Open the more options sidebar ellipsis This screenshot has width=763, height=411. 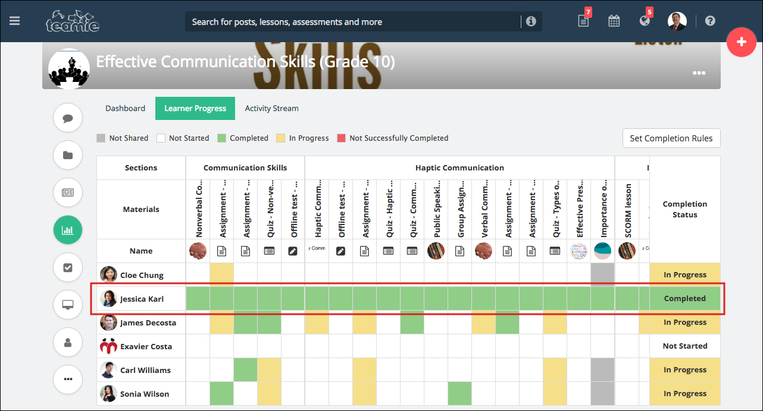pyautogui.click(x=68, y=379)
